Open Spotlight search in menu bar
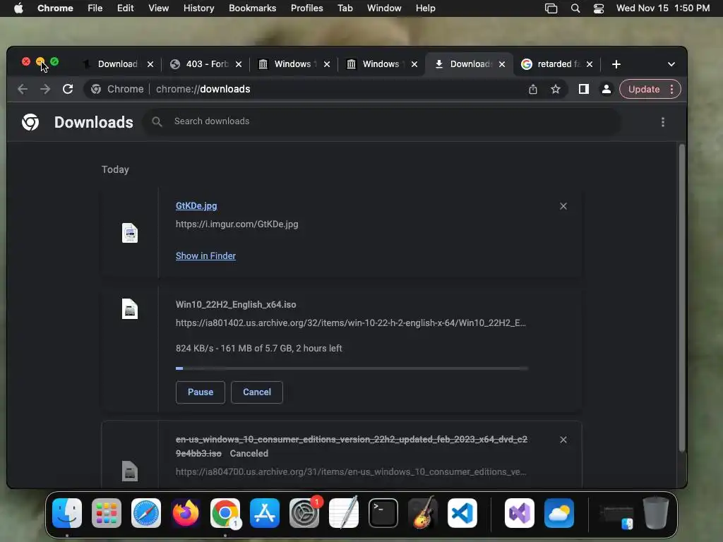Image resolution: width=723 pixels, height=542 pixels. 575,8
